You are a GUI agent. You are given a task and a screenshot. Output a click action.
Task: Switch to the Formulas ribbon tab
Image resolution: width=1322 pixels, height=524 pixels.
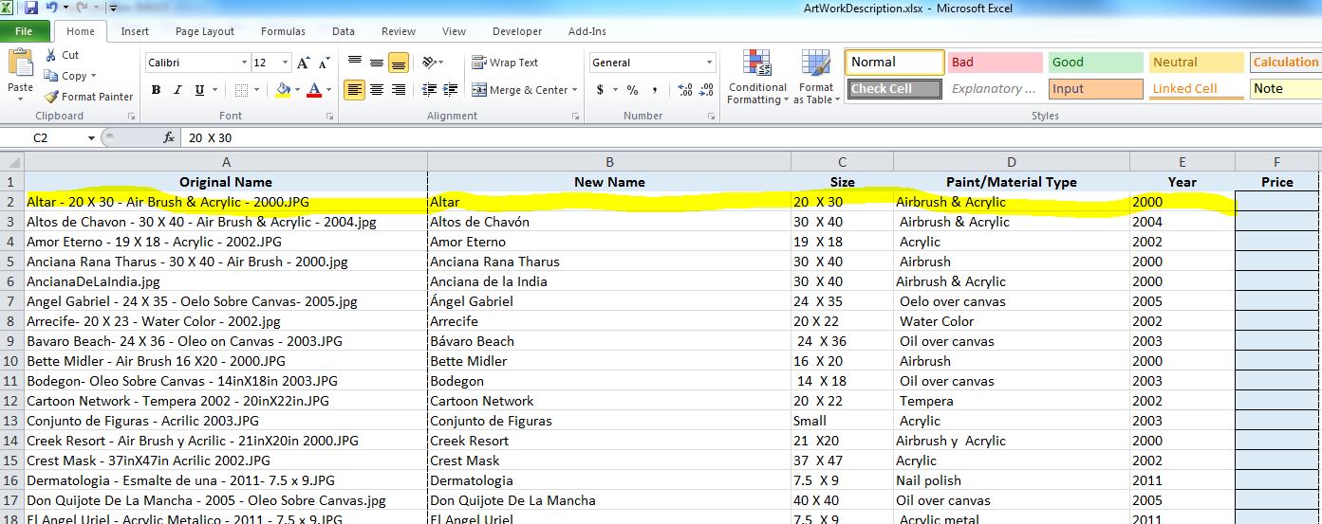point(283,31)
